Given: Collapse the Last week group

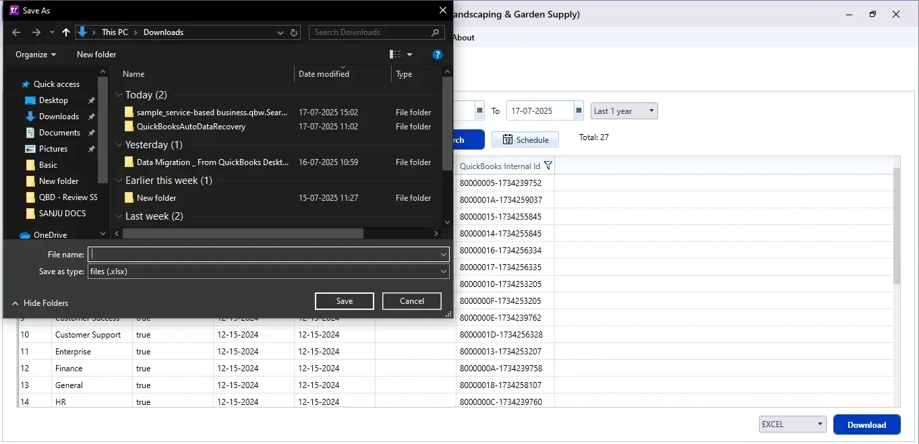Looking at the screenshot, I should [119, 216].
